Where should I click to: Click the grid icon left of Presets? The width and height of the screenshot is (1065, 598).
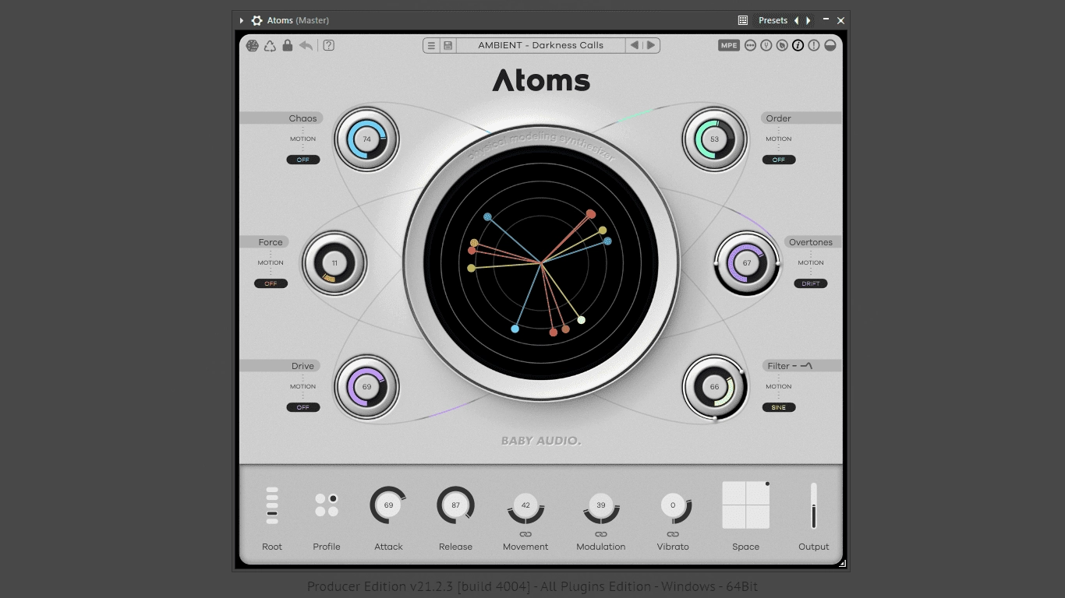(x=743, y=20)
